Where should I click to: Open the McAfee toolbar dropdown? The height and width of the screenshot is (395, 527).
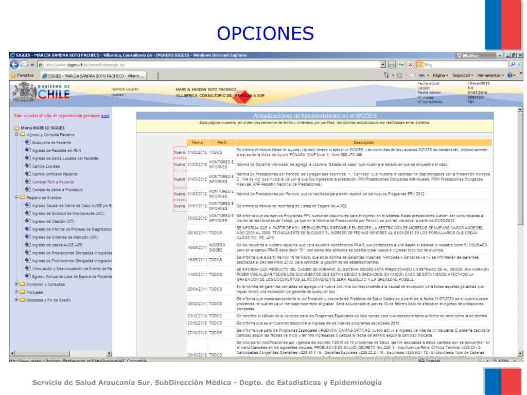500,56
